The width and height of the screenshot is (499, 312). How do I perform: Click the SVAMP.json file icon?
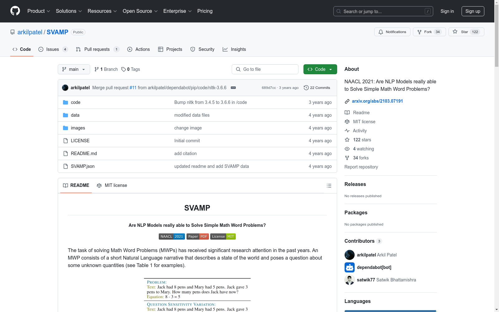[65, 166]
